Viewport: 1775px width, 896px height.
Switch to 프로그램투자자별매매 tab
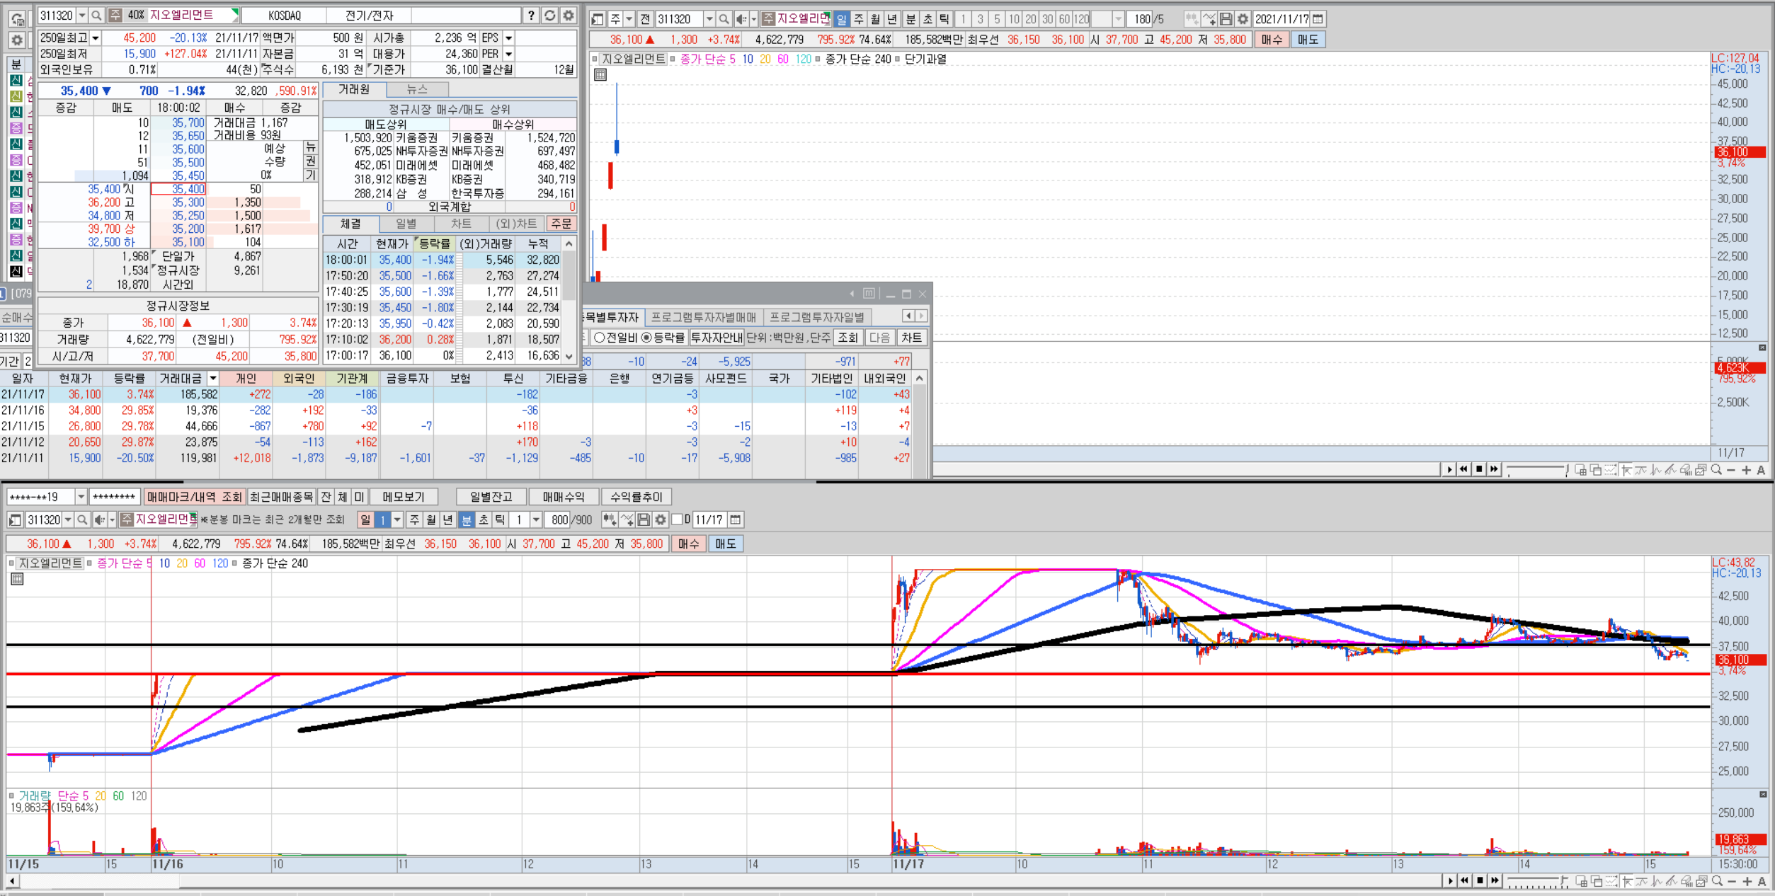click(x=703, y=317)
